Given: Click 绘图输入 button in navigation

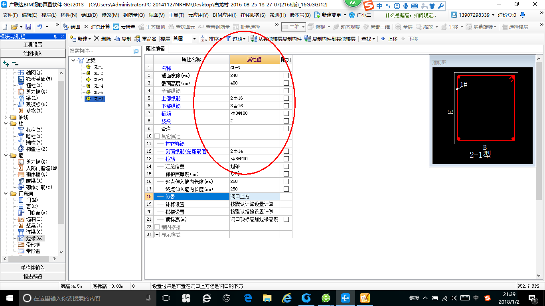Looking at the screenshot, I should tap(33, 53).
